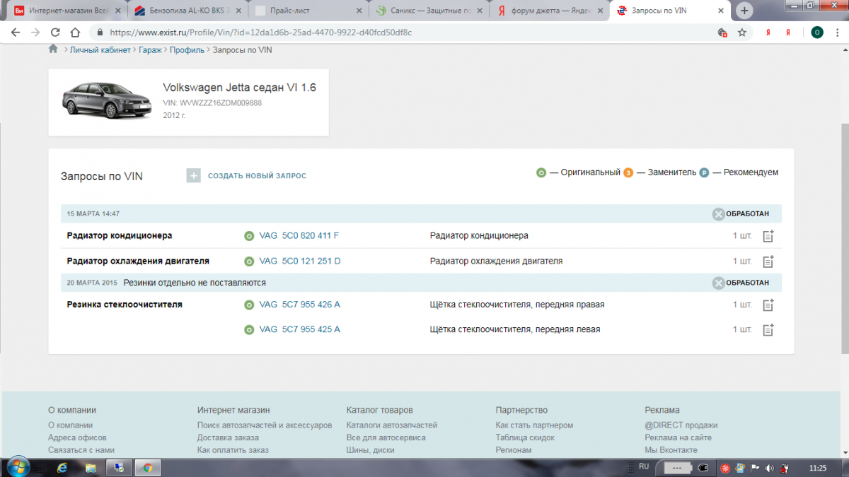Open the @DIRECT продажи footer link

(x=681, y=425)
